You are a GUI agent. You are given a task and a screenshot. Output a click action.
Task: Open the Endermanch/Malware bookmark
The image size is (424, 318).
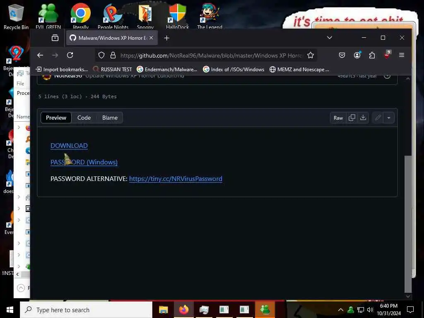coord(167,70)
